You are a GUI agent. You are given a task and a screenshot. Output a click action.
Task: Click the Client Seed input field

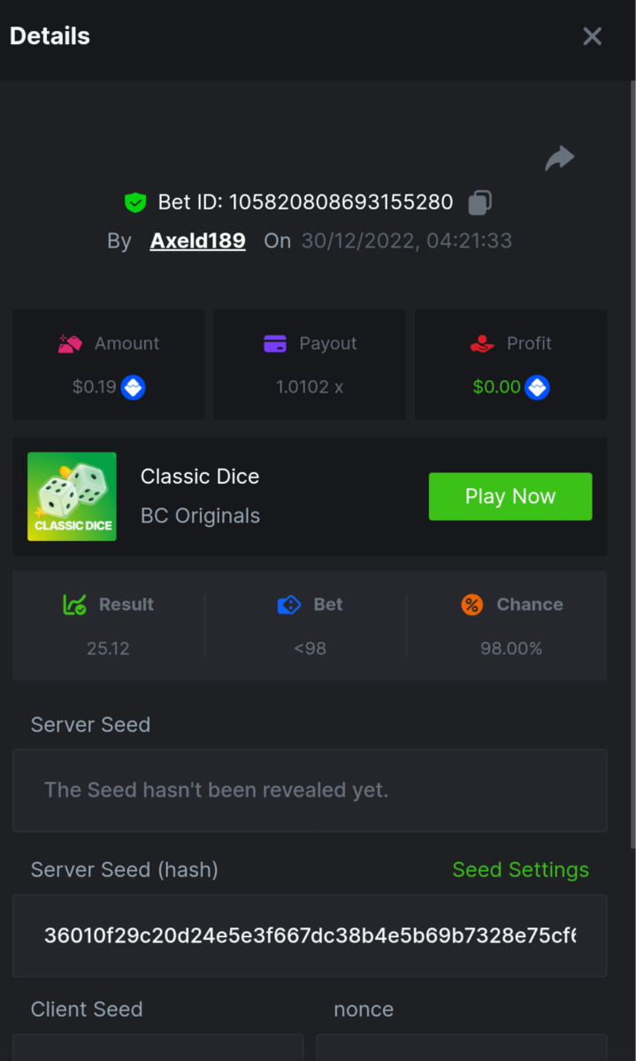(157, 1049)
